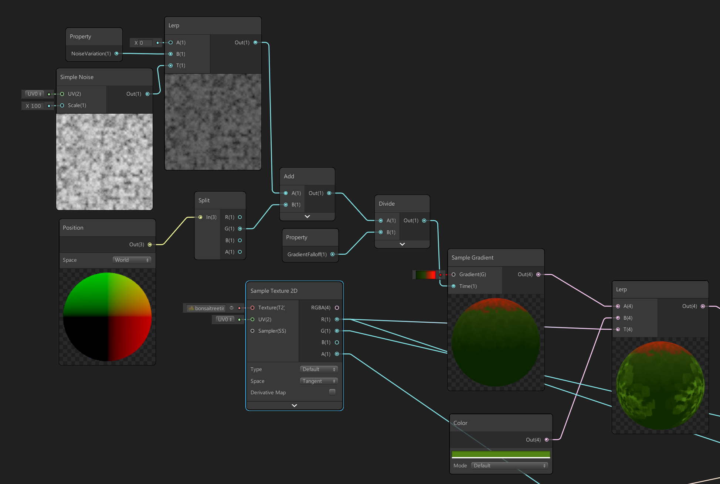This screenshot has width=720, height=484.
Task: Click the Simple Noise Out(1) output port
Action: pyautogui.click(x=147, y=94)
